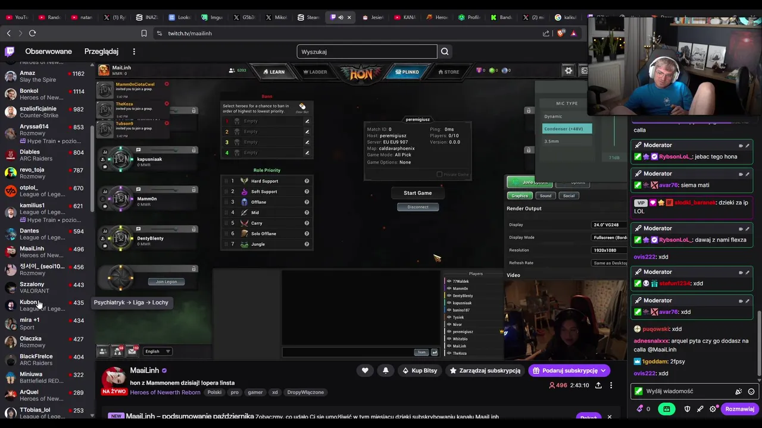762x428 pixels.
Task: Open the LADDER tab in HoN
Action: coord(315,72)
